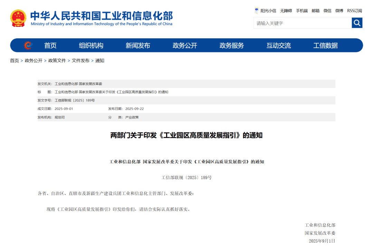The image size is (373, 250).
Task: Click 首页 in the breadcrumb
Action: tap(14, 61)
